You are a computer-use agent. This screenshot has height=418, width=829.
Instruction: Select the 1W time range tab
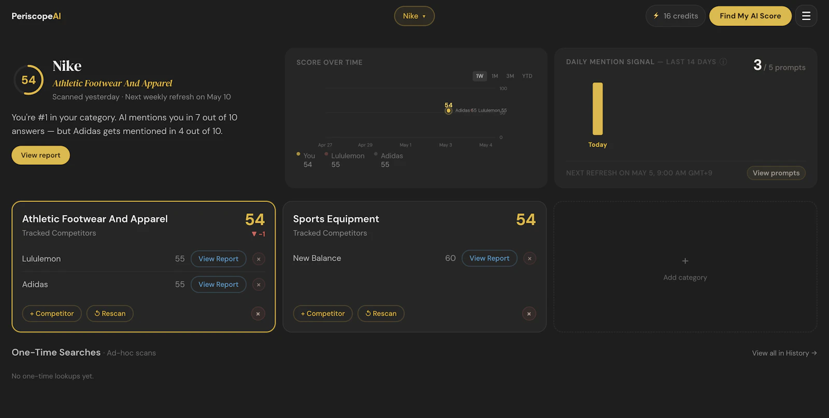[x=480, y=76]
